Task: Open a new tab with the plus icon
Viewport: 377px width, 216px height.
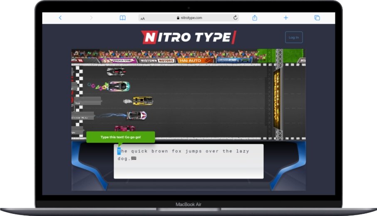Action: [285, 18]
